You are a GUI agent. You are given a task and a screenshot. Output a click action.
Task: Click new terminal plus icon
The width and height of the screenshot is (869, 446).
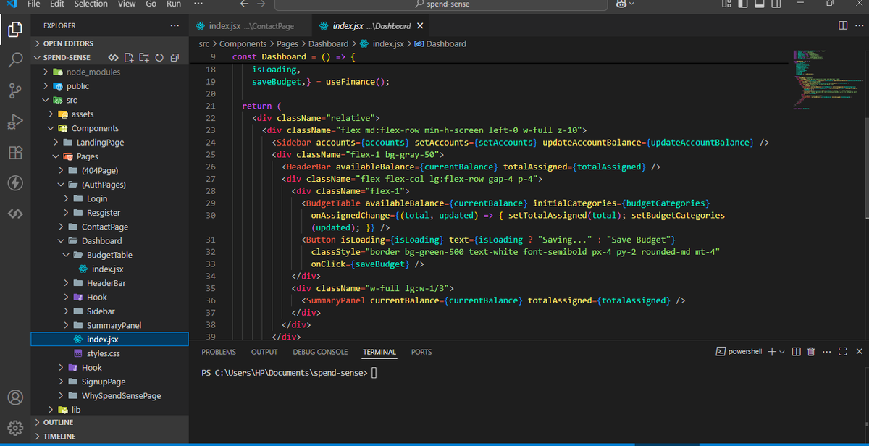pos(771,352)
